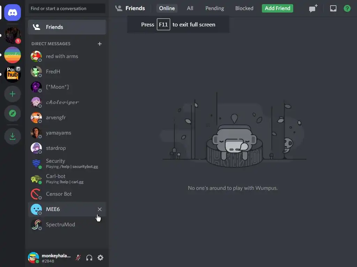Open Censor Bot conversation
The width and height of the screenshot is (357, 267).
pyautogui.click(x=67, y=194)
